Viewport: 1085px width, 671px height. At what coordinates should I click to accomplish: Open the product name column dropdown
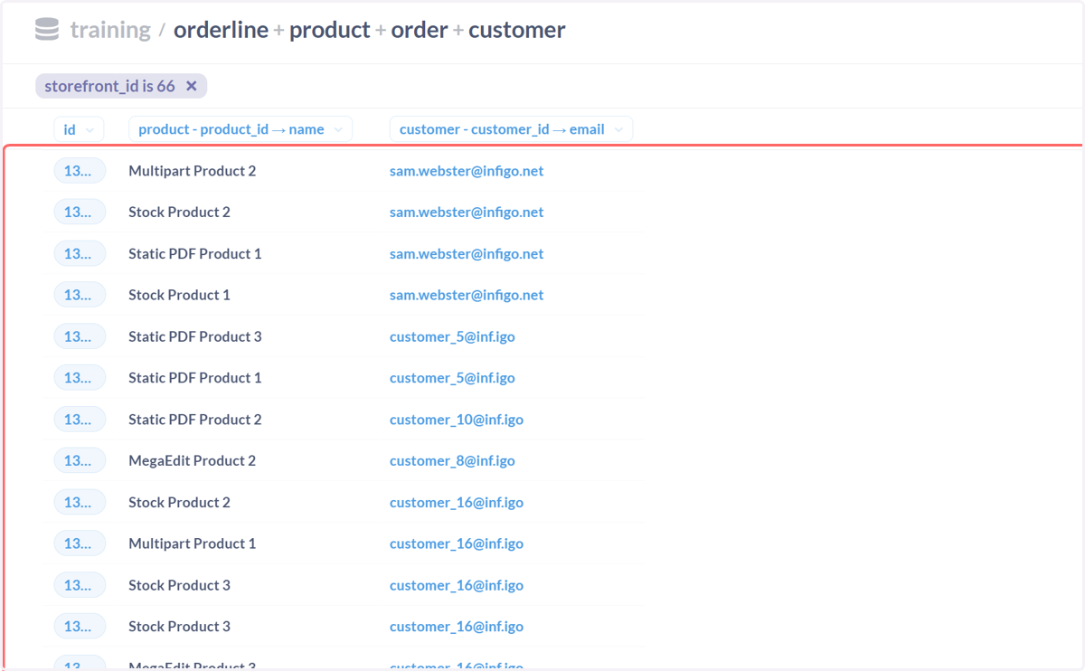click(x=241, y=129)
